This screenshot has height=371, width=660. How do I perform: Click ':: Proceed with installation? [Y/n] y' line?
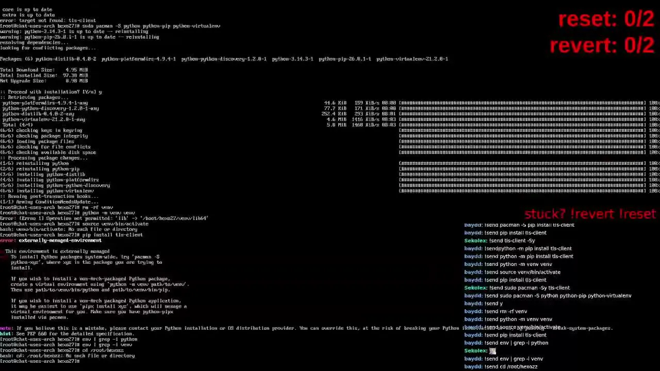pyautogui.click(x=51, y=92)
